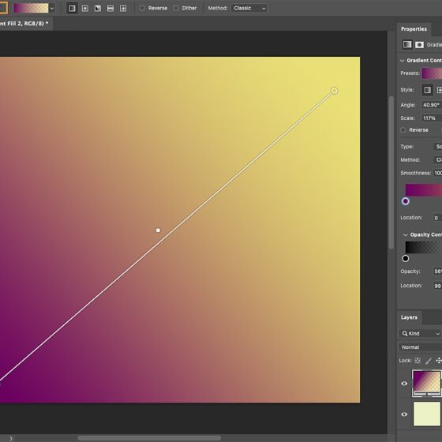
Task: Open the Type dropdown in Properties
Action: click(x=437, y=147)
